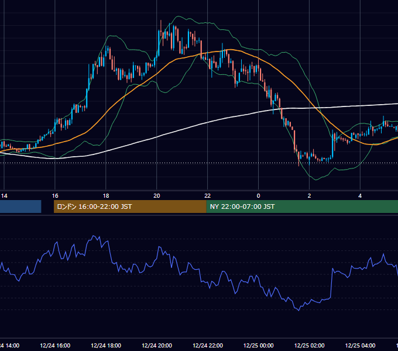Click the "22" hour label on the upper axis
This screenshot has width=398, height=351.
pos(207,196)
